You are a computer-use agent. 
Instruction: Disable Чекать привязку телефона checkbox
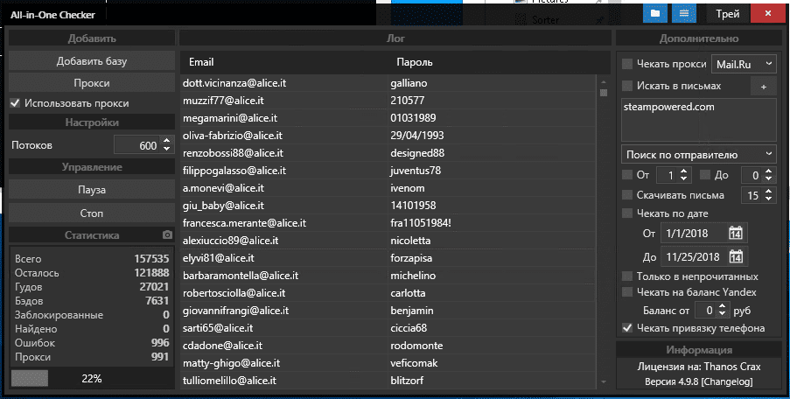[x=627, y=328]
